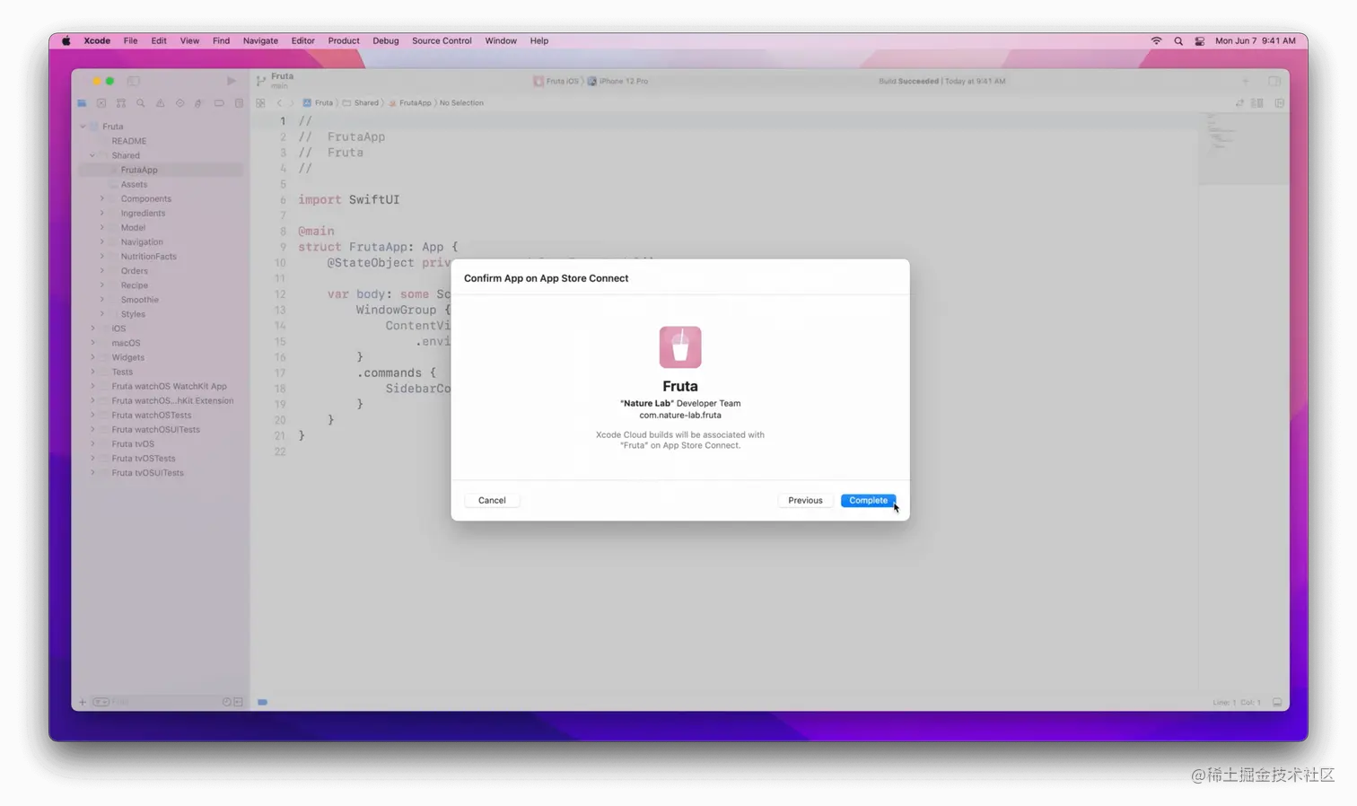Image resolution: width=1357 pixels, height=806 pixels.
Task: Expand the Widgets group
Action: (92, 357)
